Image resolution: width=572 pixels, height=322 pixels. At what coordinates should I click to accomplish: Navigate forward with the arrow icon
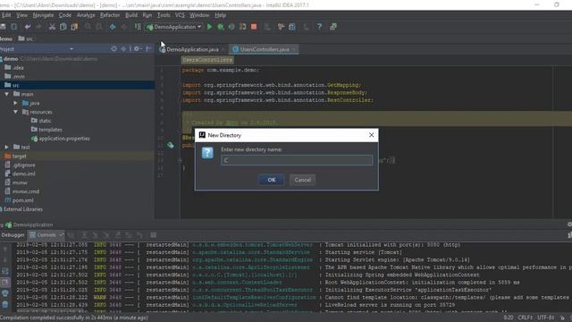point(124,27)
